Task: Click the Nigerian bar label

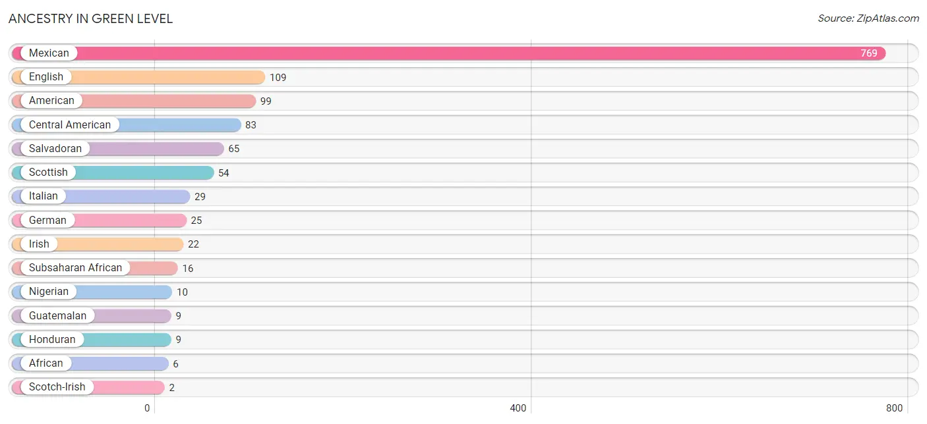Action: (x=49, y=292)
